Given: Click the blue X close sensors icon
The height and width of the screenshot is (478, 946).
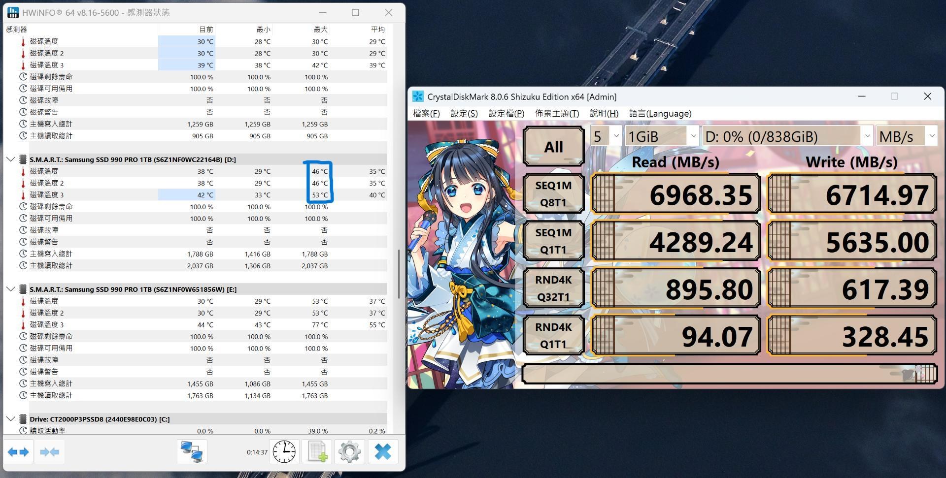Looking at the screenshot, I should click(x=383, y=451).
